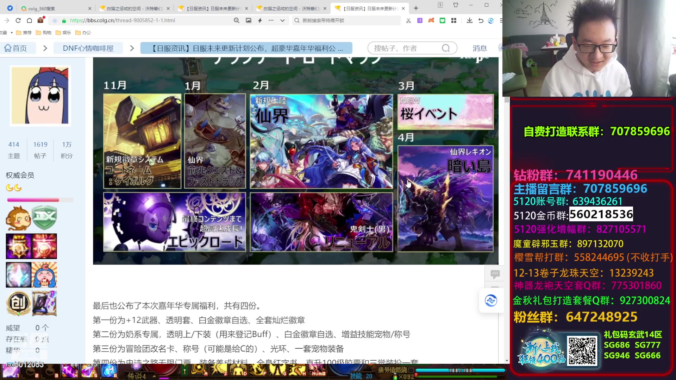Click the gold 创 medal badge

point(18,303)
